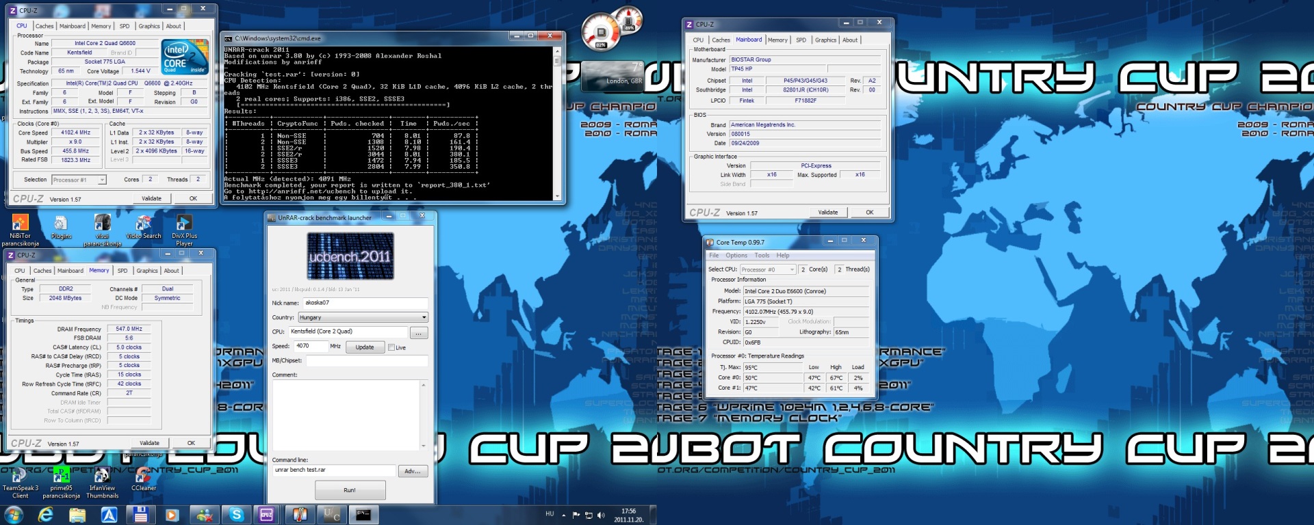This screenshot has height=525, width=1314.
Task: Click the Update button next to Speed
Action: pos(365,347)
